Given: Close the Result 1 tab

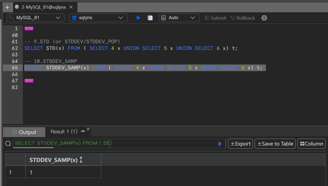Looking at the screenshot, I should [88, 129].
